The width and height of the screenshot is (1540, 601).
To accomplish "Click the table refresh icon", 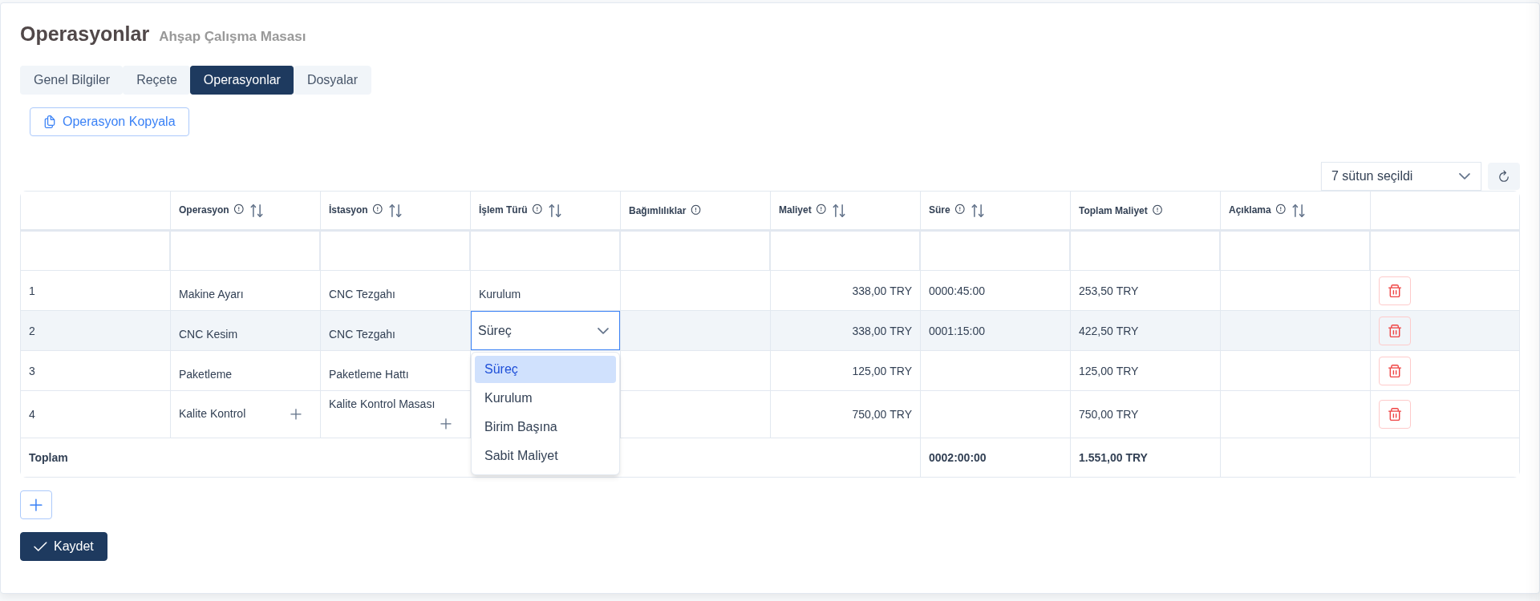I will (x=1503, y=176).
